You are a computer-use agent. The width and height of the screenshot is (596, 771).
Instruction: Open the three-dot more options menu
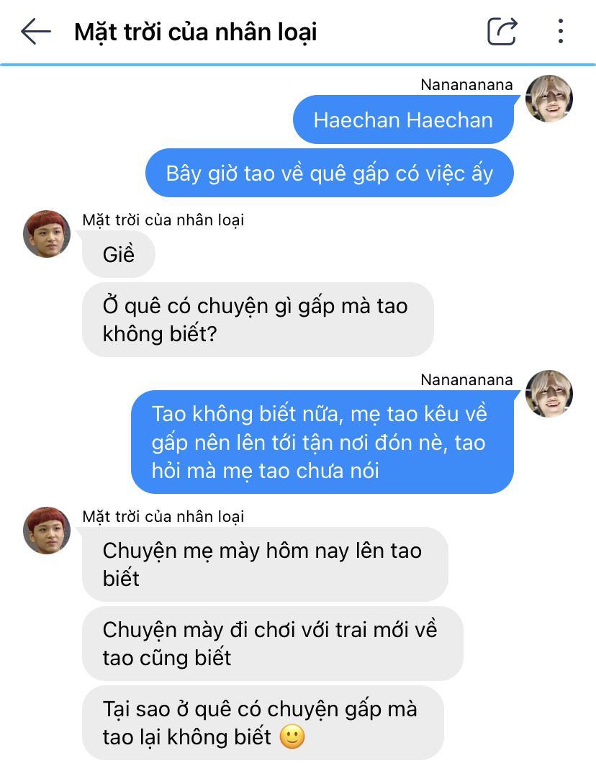560,32
